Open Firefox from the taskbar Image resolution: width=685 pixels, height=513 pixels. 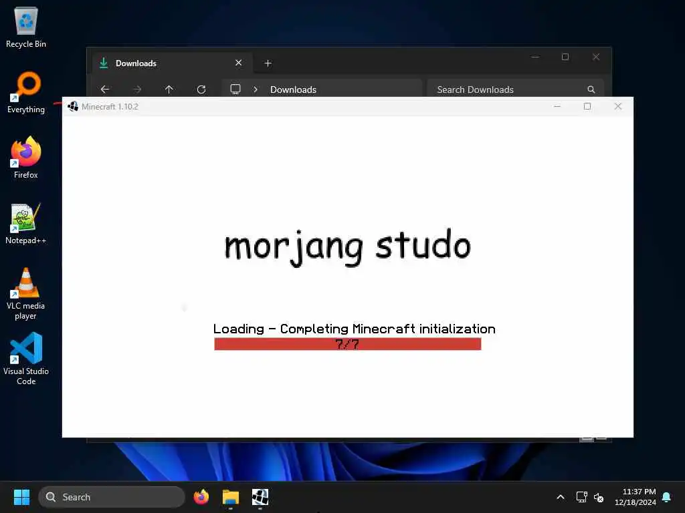pos(201,497)
